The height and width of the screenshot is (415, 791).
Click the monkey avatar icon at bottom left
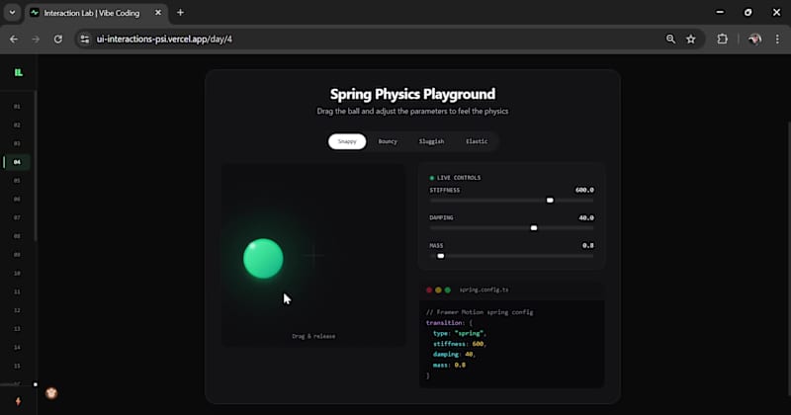pos(51,393)
